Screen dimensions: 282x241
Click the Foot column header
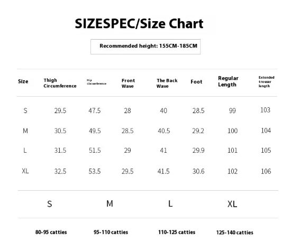click(196, 82)
